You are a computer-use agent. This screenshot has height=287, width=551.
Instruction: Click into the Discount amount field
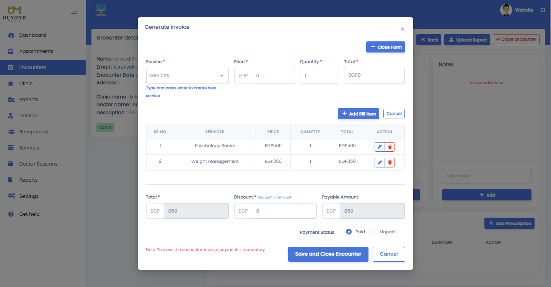tap(284, 211)
